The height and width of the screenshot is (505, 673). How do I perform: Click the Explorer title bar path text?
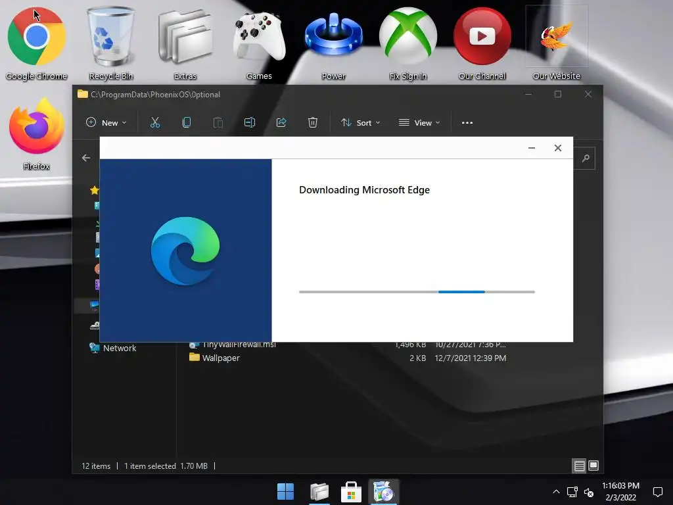pos(155,95)
